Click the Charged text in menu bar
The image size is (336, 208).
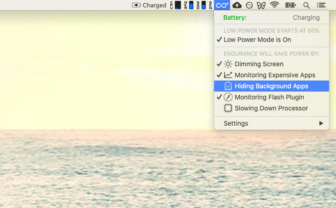click(x=154, y=6)
